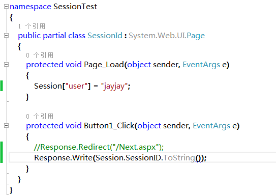Click the SessionId class name
Viewport: 276px width, 195px height.
pyautogui.click(x=105, y=36)
